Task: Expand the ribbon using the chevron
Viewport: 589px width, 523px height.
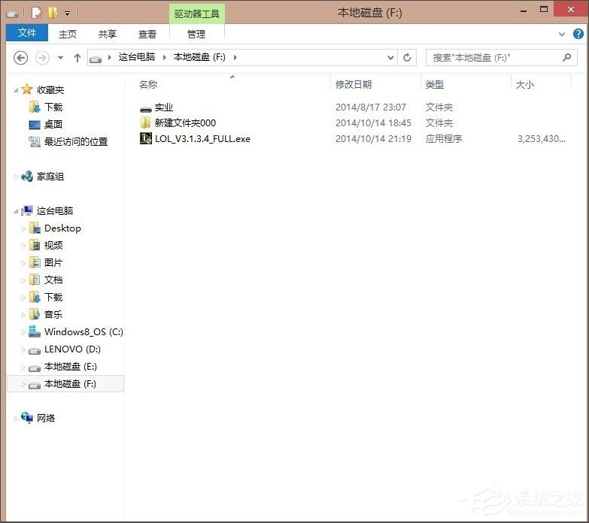Action: coord(562,34)
